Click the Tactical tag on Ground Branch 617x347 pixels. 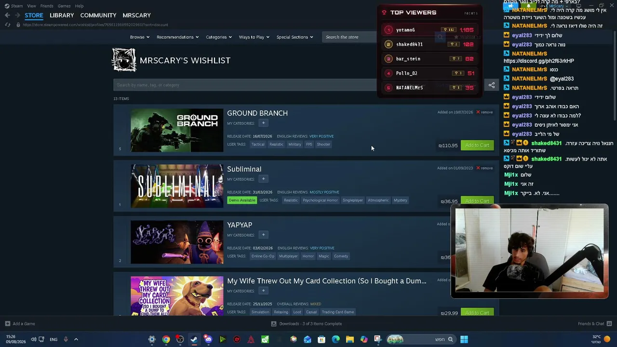(x=258, y=145)
